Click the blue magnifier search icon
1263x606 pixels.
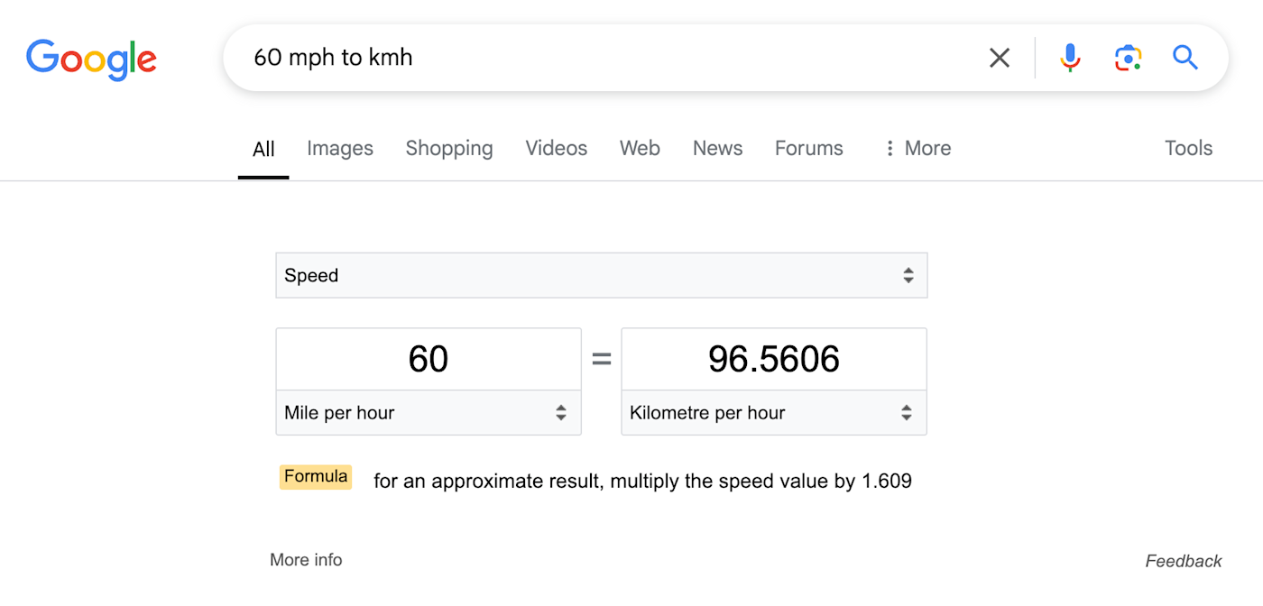coord(1185,58)
